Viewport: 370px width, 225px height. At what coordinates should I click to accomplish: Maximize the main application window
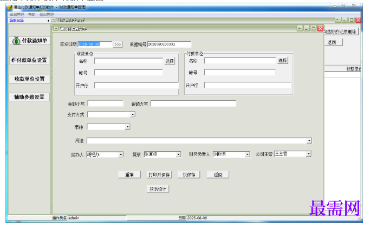[x=343, y=6]
